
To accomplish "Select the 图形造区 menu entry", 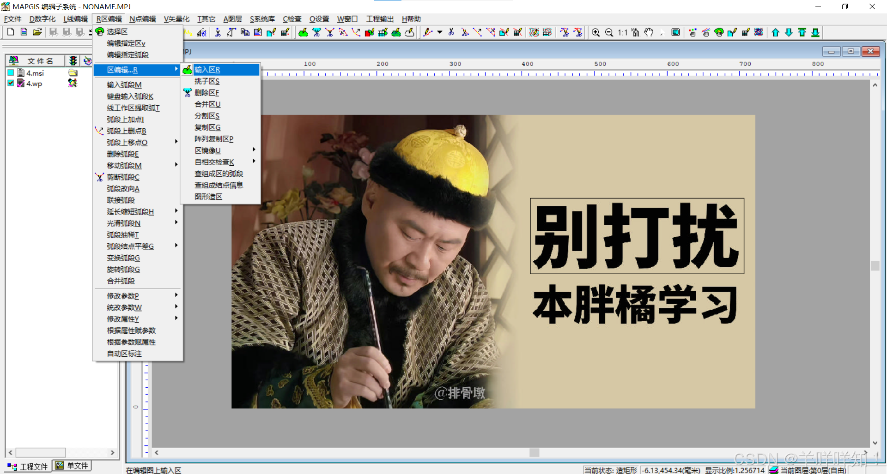I will click(x=220, y=197).
